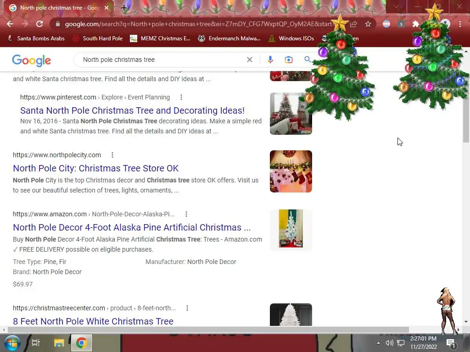Screen dimensions: 470x352
Task: Submit search with the magnifier icon
Action: point(307,60)
